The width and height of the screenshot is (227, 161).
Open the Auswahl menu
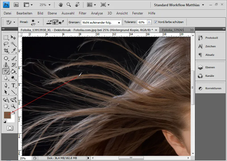pyautogui.click(x=68, y=13)
